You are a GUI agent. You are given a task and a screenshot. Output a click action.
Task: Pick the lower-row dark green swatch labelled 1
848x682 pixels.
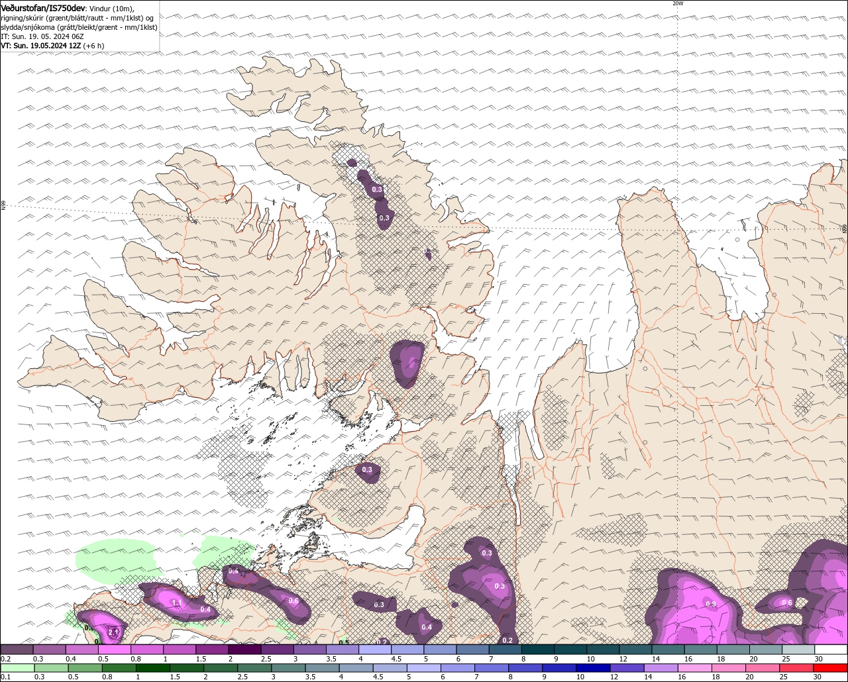tap(152, 668)
